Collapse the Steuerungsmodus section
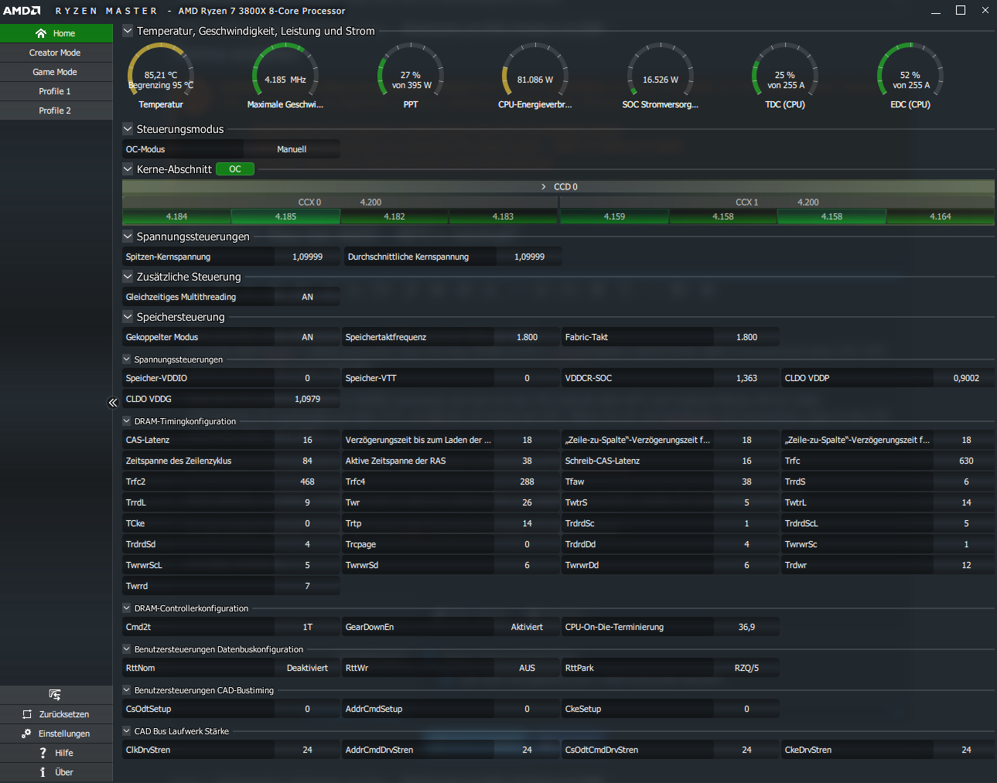The width and height of the screenshot is (997, 783). pos(128,129)
